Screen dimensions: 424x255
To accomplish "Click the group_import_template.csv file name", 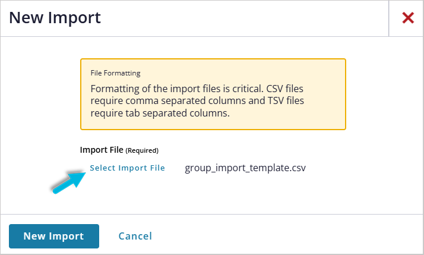I will (245, 168).
